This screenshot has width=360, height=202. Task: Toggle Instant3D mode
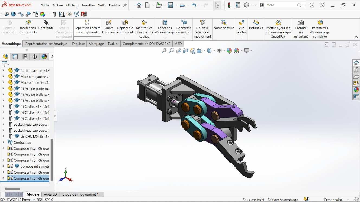[x=256, y=25]
